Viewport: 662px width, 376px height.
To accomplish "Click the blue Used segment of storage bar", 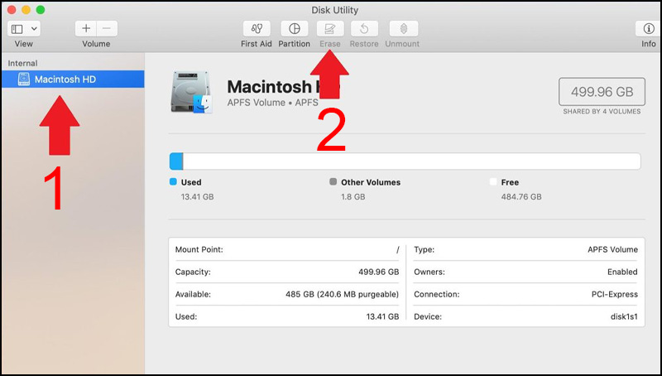I will coord(176,161).
